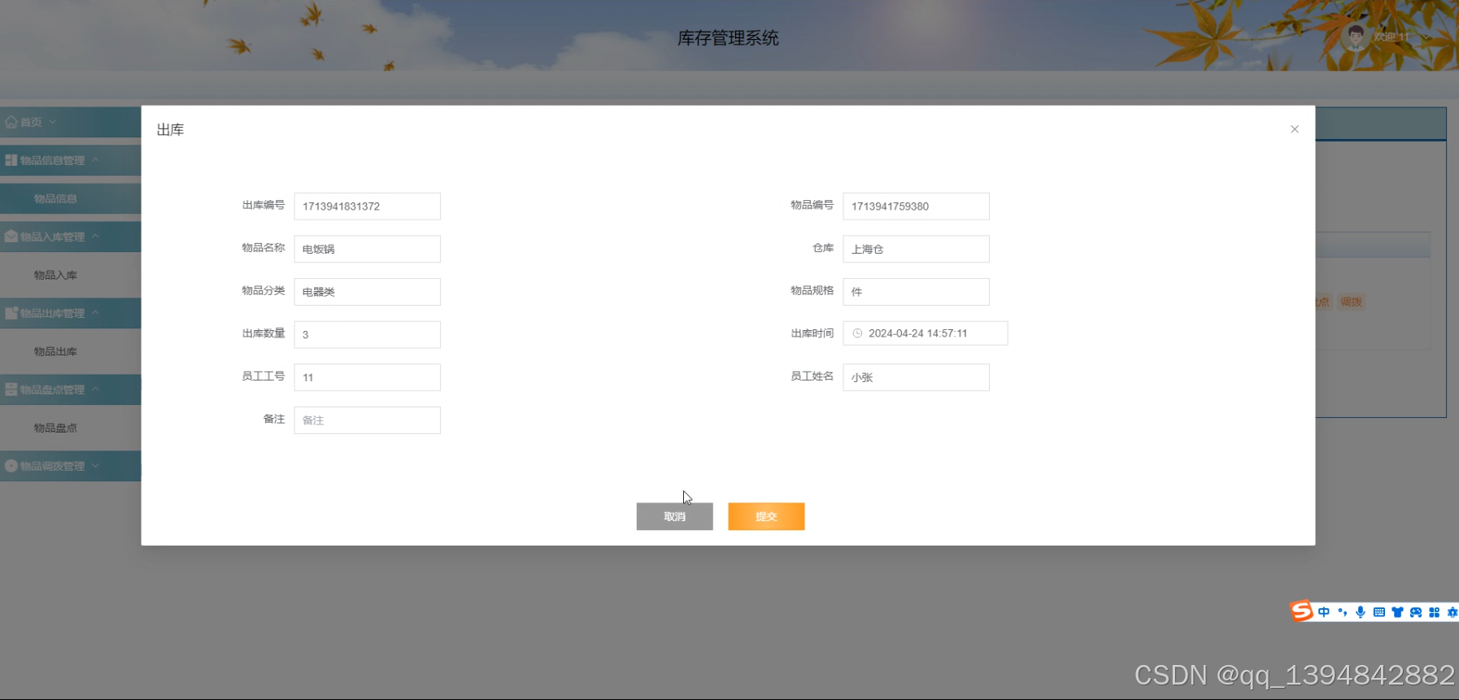Open the user dropdown arrow in header
The image size is (1459, 700).
(1426, 37)
